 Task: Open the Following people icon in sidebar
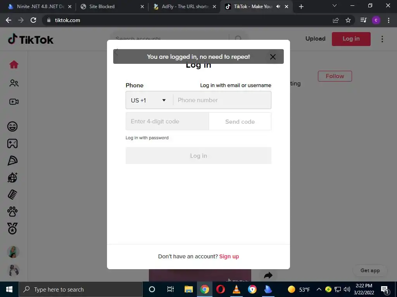click(14, 83)
